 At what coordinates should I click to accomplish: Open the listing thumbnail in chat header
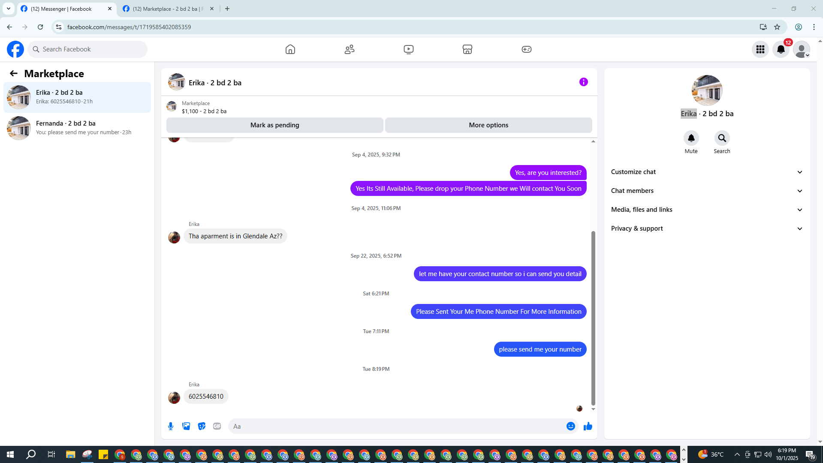[x=176, y=82]
